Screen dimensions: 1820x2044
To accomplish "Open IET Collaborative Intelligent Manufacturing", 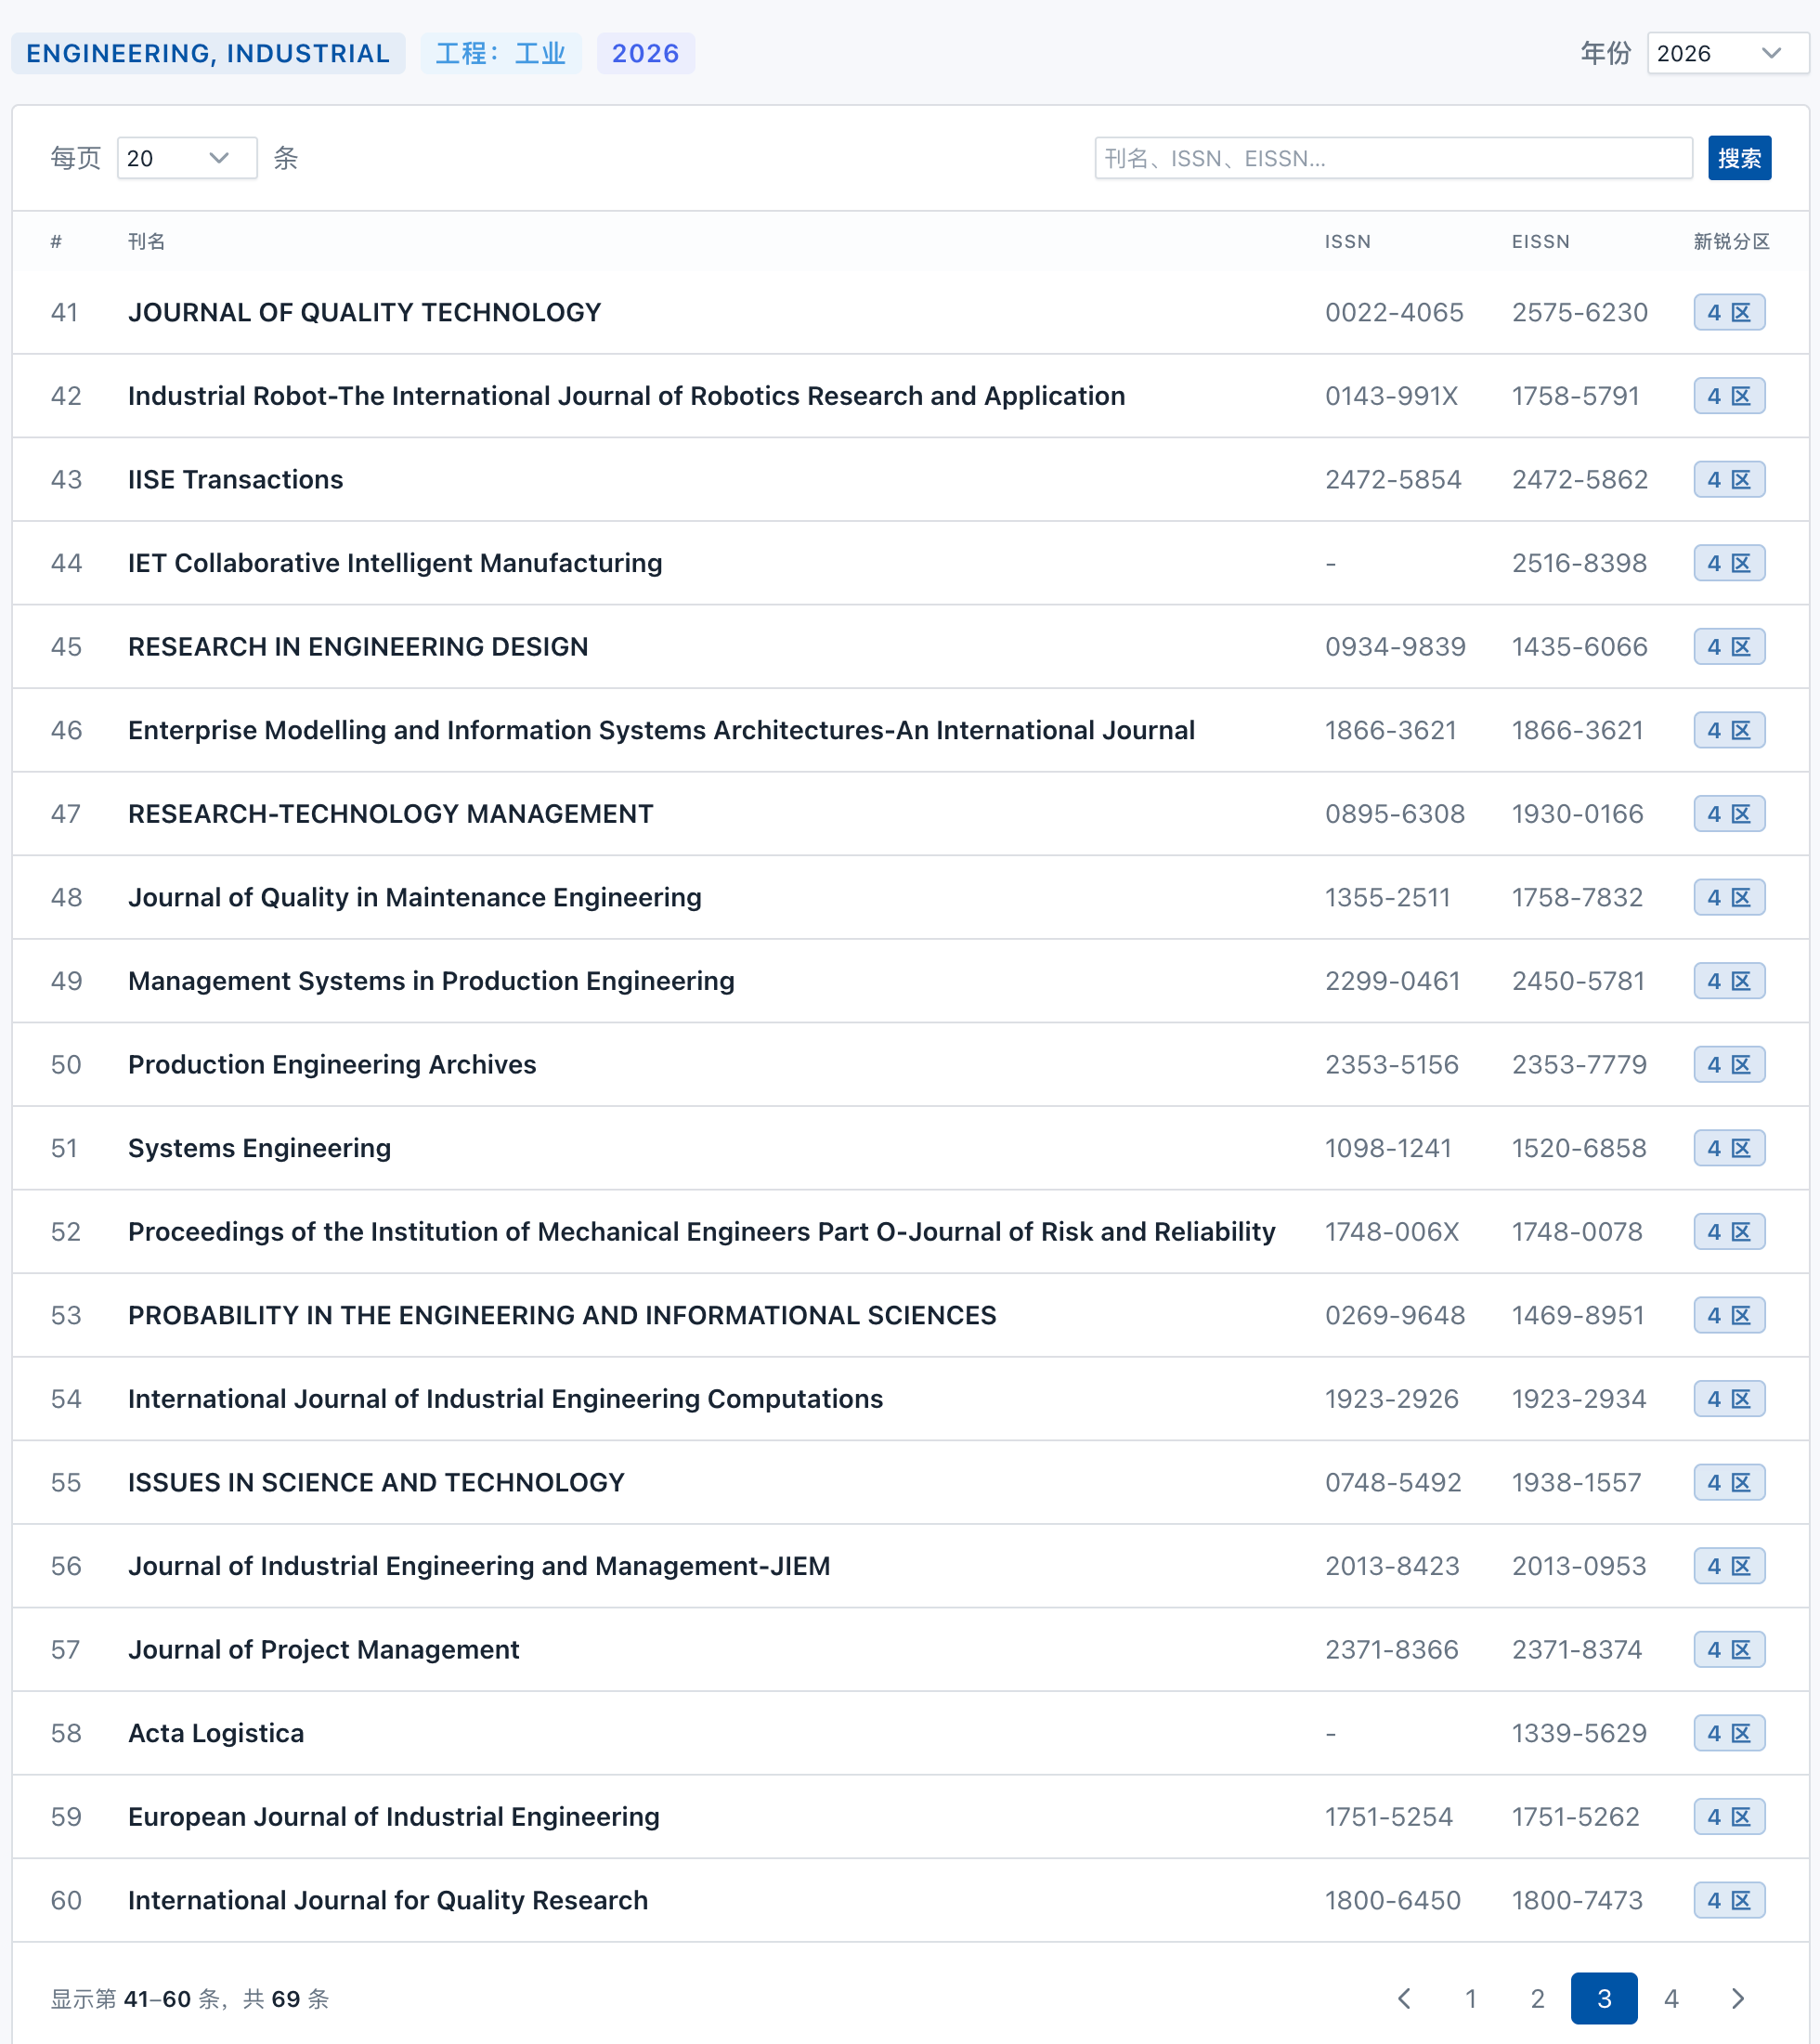I will (395, 563).
